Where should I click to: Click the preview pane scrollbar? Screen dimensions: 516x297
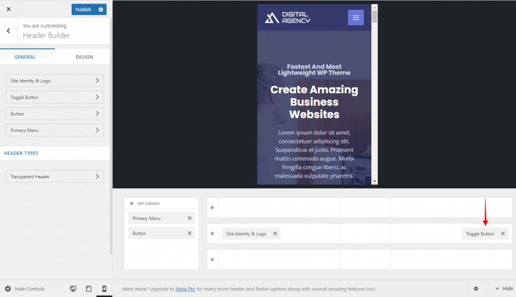pyautogui.click(x=374, y=91)
